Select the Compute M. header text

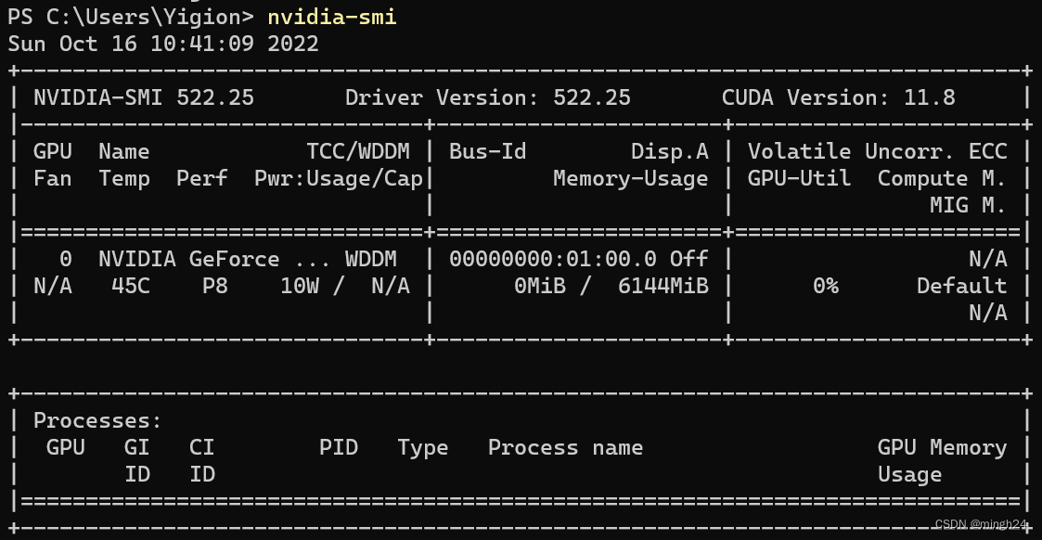(x=943, y=179)
